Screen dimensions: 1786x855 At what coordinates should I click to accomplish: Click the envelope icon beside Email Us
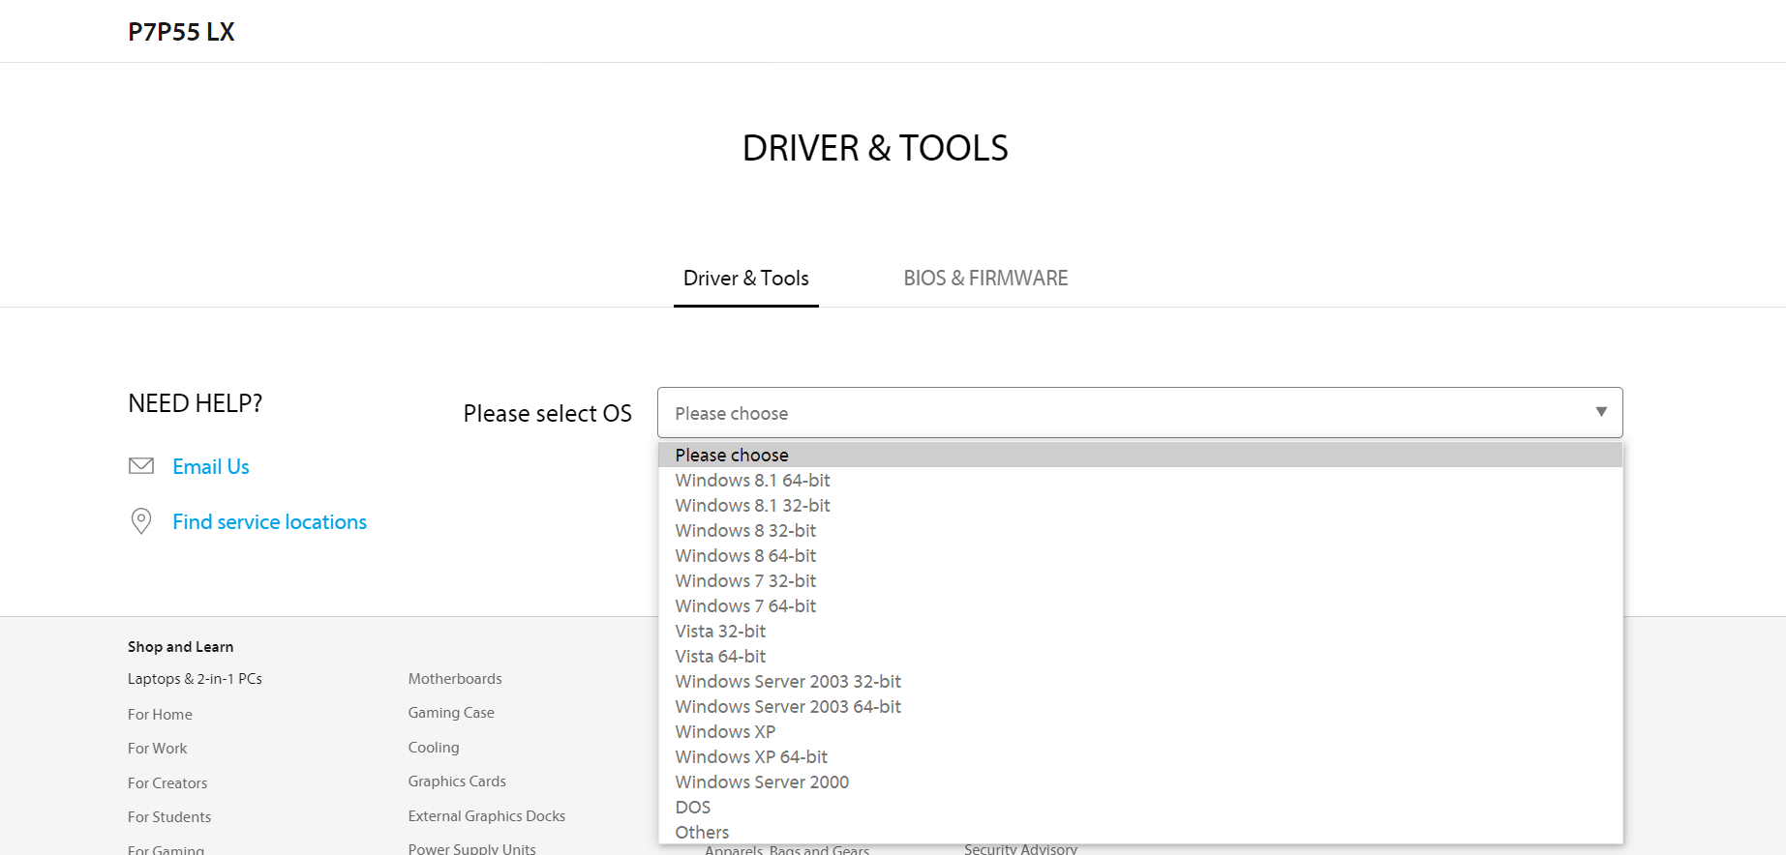141,466
